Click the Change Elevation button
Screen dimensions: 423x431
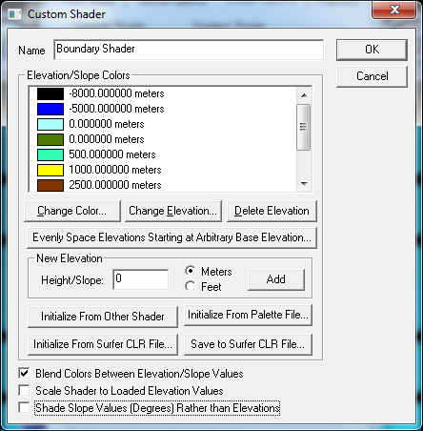173,211
